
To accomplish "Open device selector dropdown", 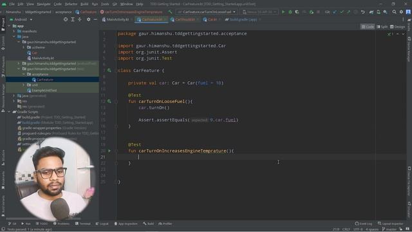I will tap(259, 12).
